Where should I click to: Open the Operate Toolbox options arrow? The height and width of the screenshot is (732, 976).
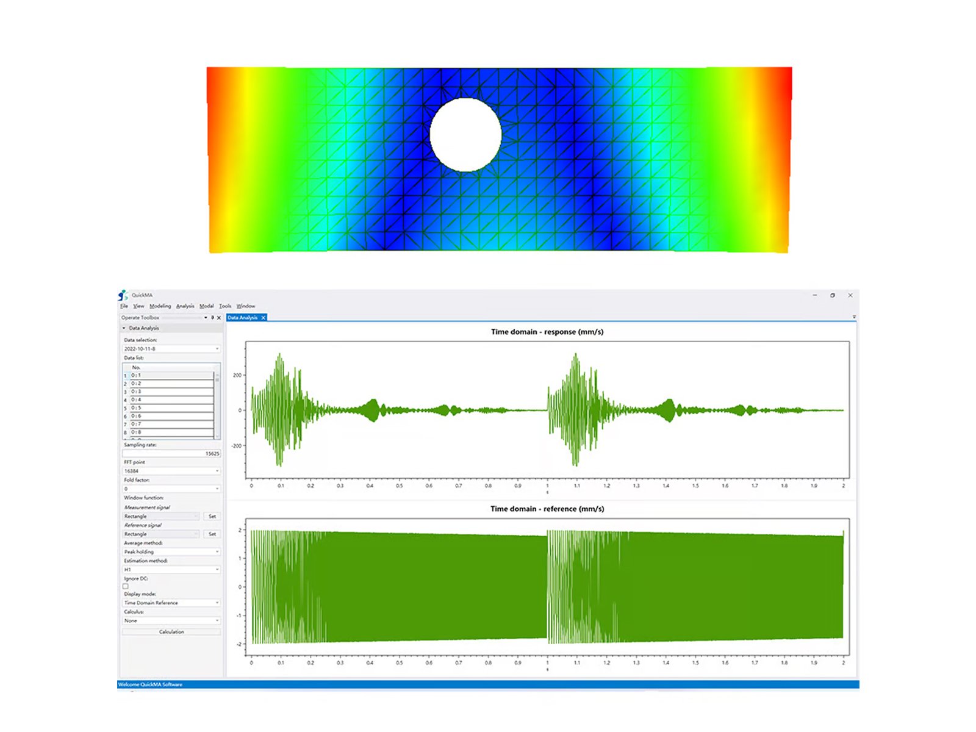click(206, 318)
